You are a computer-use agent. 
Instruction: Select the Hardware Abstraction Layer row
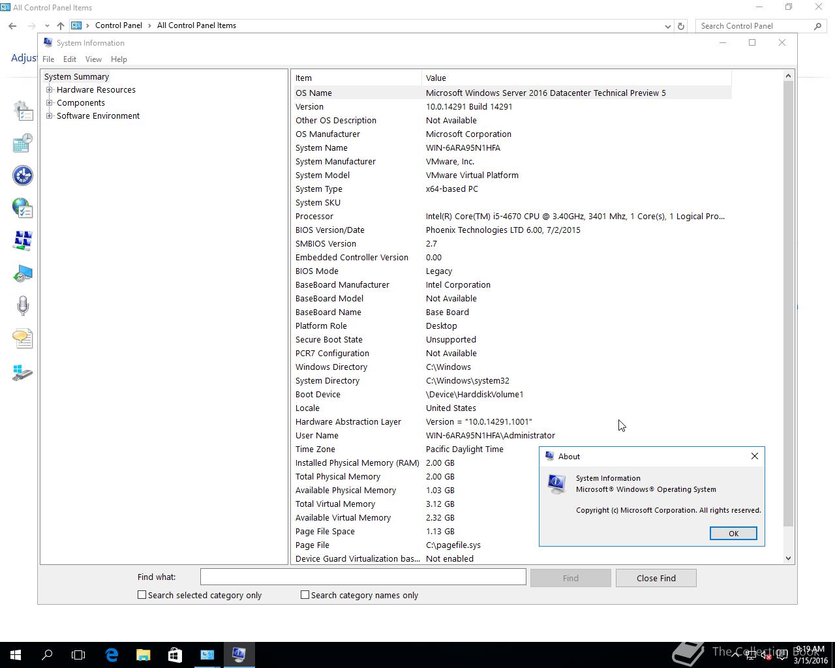(512, 421)
